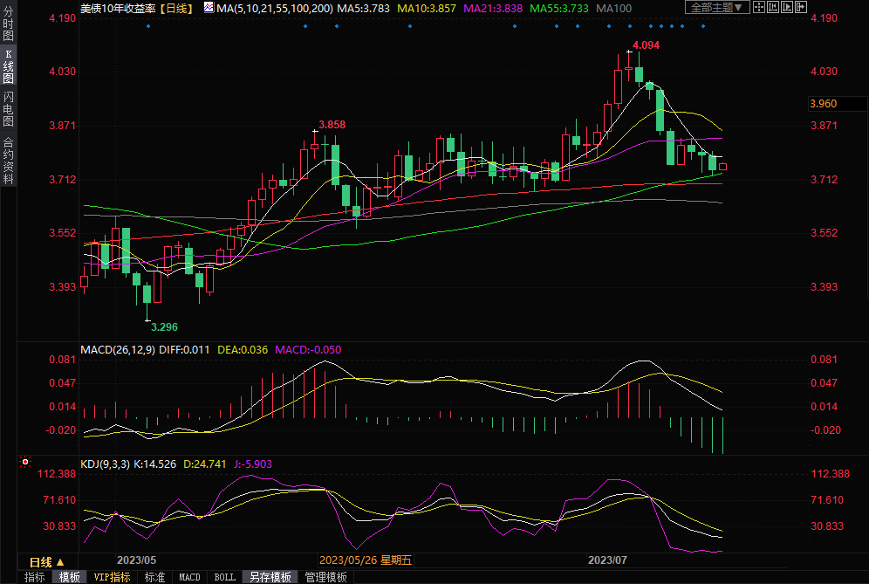Image resolution: width=869 pixels, height=584 pixels.
Task: Click the MA indicator icon before MA(5,10,21,55,100,200)
Action: pyautogui.click(x=208, y=8)
